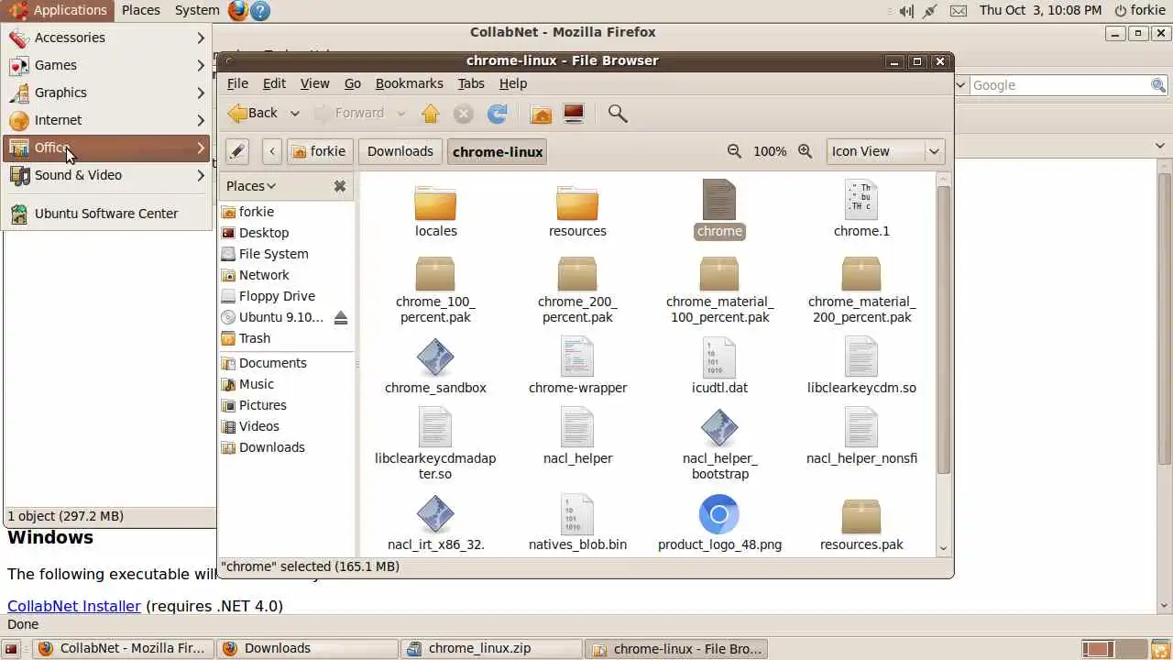Click the file browser vertical scrollbar
Viewport: 1173px width, 660px height.
pyautogui.click(x=943, y=330)
